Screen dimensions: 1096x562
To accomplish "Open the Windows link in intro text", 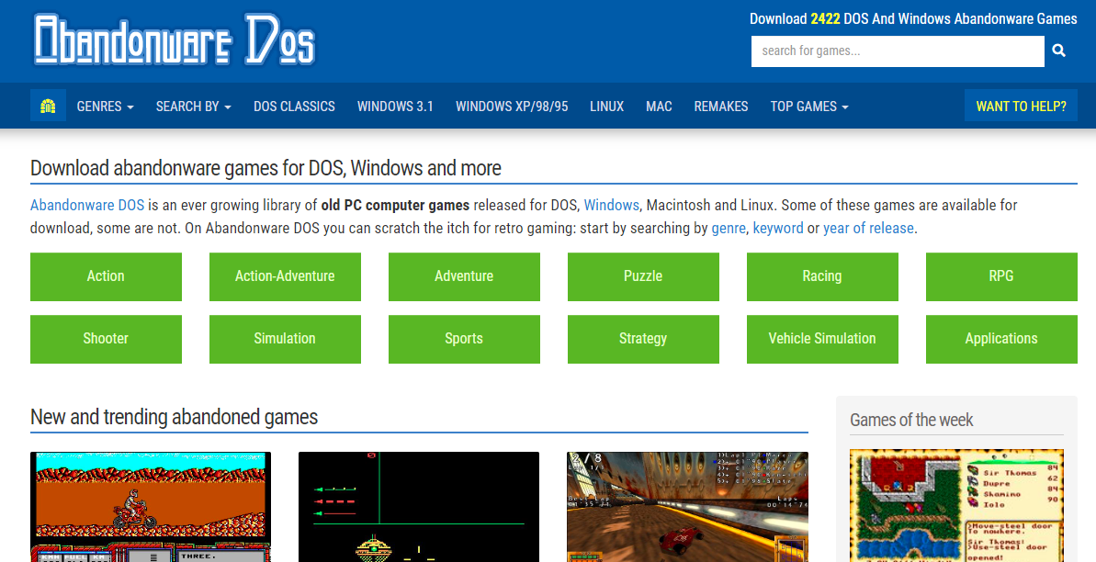I will click(612, 206).
